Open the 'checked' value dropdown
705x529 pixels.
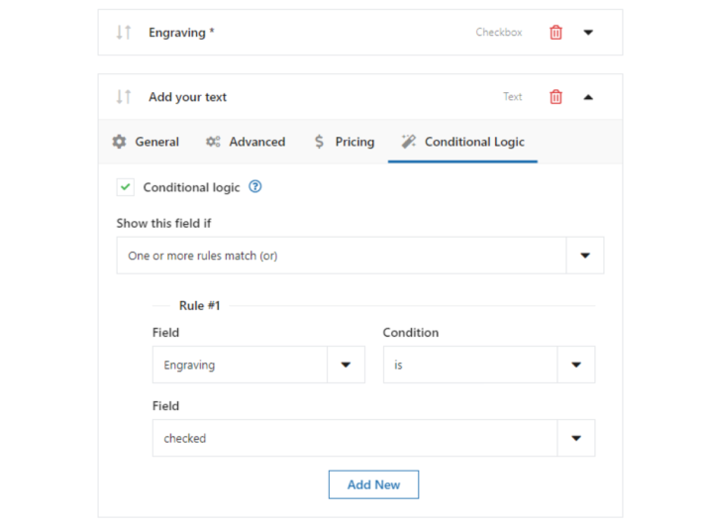[373, 438]
